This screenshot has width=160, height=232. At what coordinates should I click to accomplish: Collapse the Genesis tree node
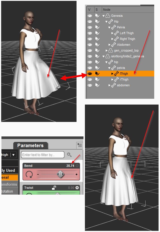point(104,16)
